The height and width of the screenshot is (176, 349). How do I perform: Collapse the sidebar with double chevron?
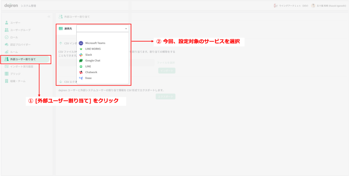(49, 16)
